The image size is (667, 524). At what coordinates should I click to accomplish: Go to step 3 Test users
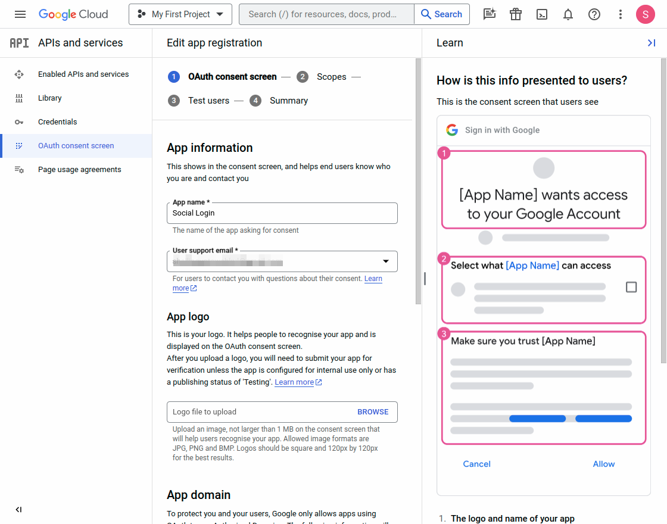click(x=199, y=101)
